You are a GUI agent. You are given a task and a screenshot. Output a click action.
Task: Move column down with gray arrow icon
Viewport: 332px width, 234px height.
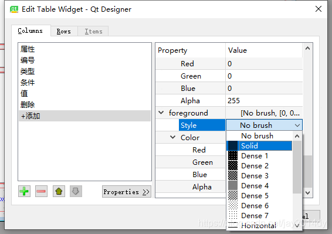tap(76, 191)
